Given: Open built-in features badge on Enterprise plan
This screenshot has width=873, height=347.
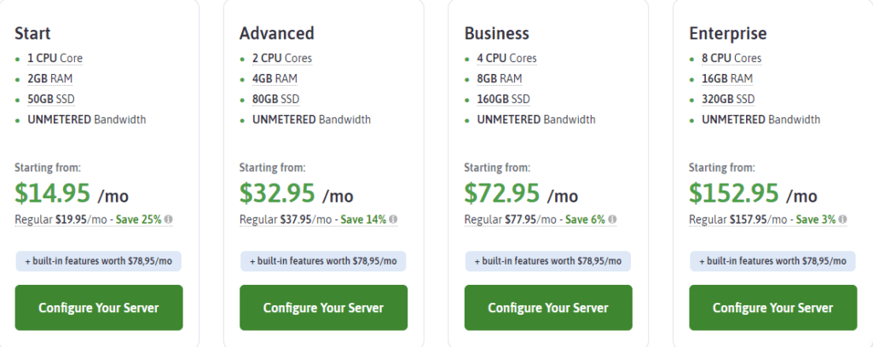Looking at the screenshot, I should tap(772, 261).
